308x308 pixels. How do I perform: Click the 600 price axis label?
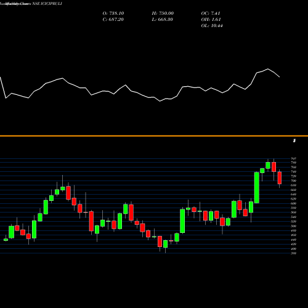click(x=293, y=203)
